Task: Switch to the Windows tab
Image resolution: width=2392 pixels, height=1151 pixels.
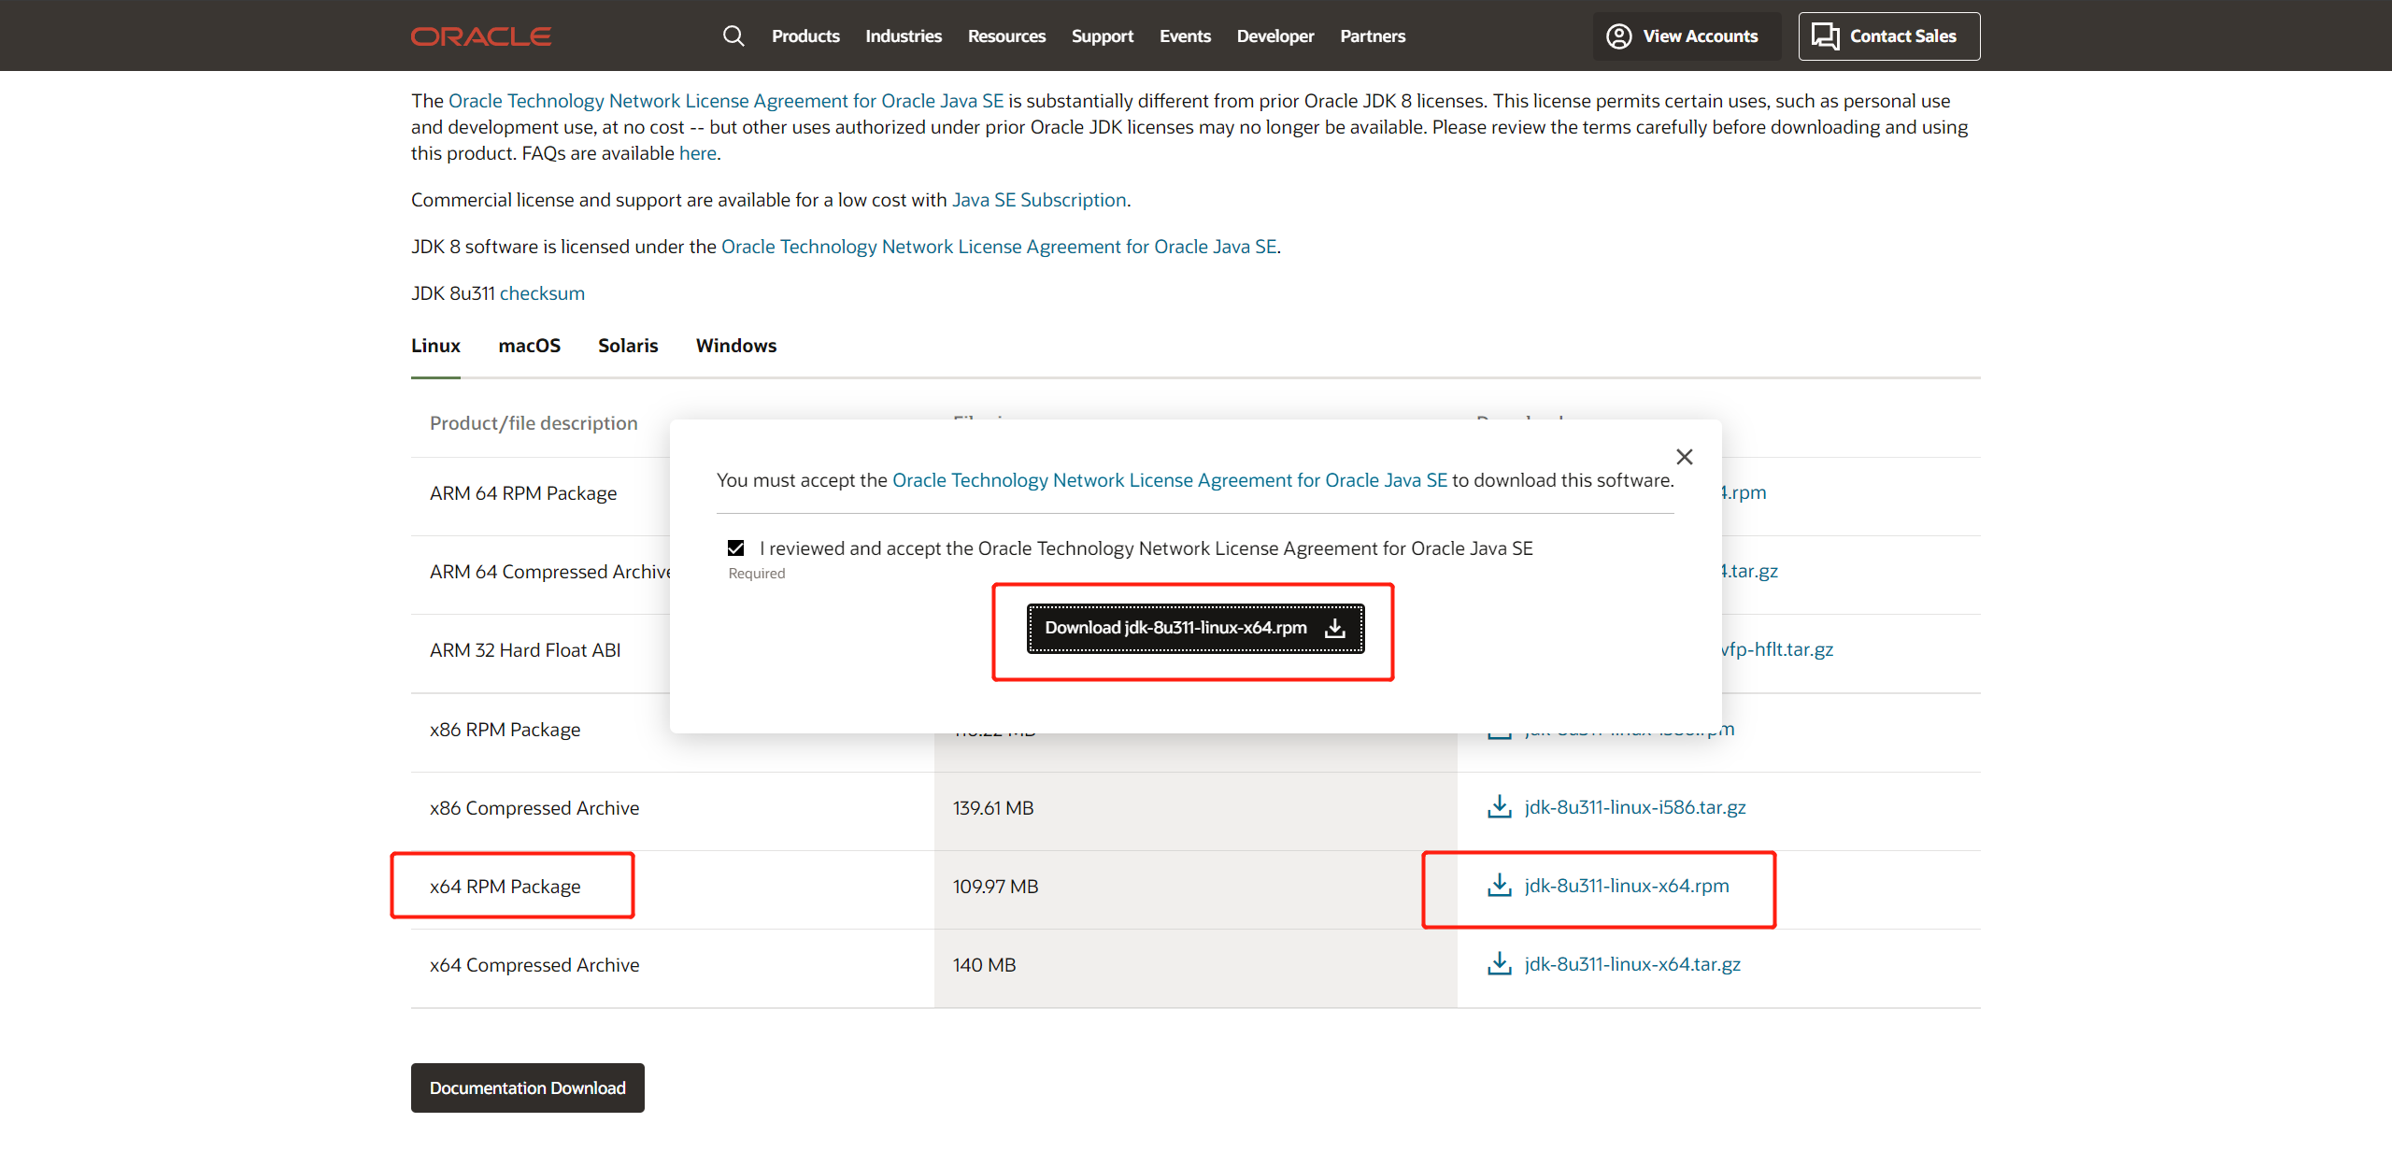Action: [735, 346]
